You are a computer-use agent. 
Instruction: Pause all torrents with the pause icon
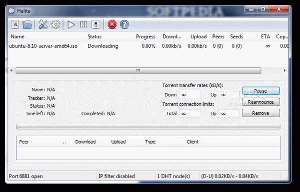83,24
